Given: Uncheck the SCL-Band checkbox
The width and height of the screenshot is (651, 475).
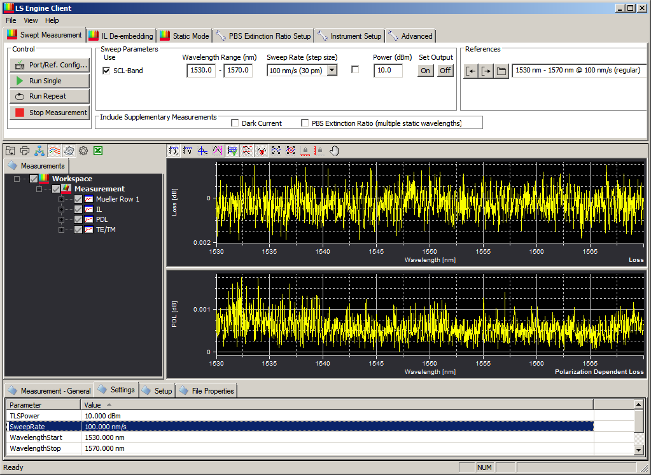Looking at the screenshot, I should coord(106,71).
